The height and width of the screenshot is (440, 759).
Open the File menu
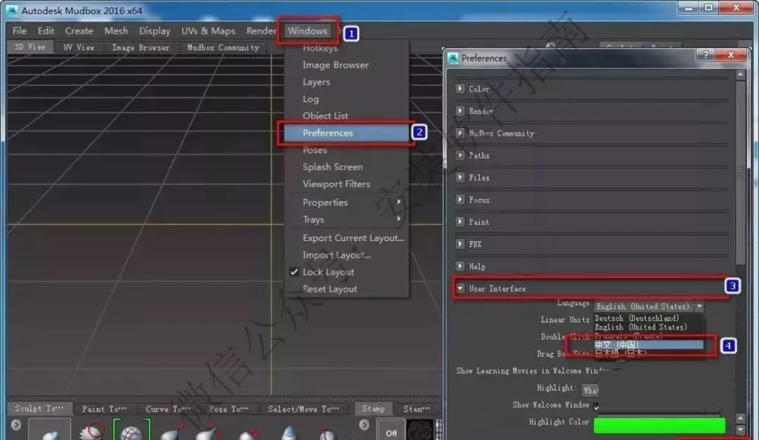pyautogui.click(x=20, y=30)
